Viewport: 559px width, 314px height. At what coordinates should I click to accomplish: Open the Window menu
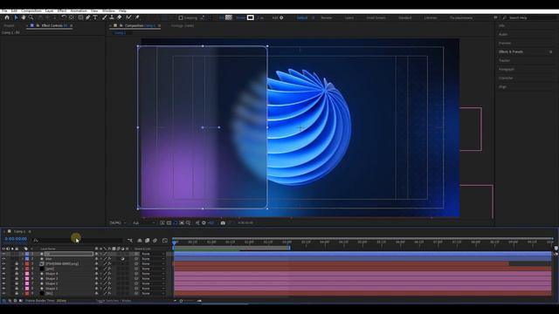pos(108,11)
